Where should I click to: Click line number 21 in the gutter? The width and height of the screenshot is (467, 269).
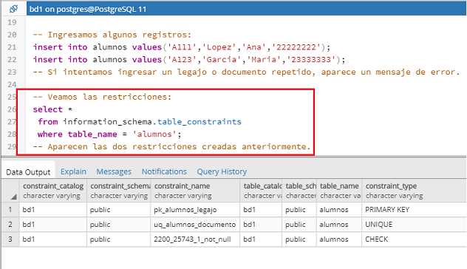click(x=12, y=47)
